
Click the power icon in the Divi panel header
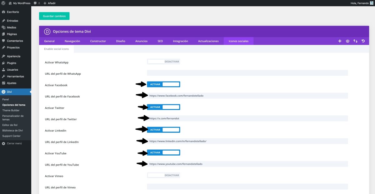click(347, 41)
